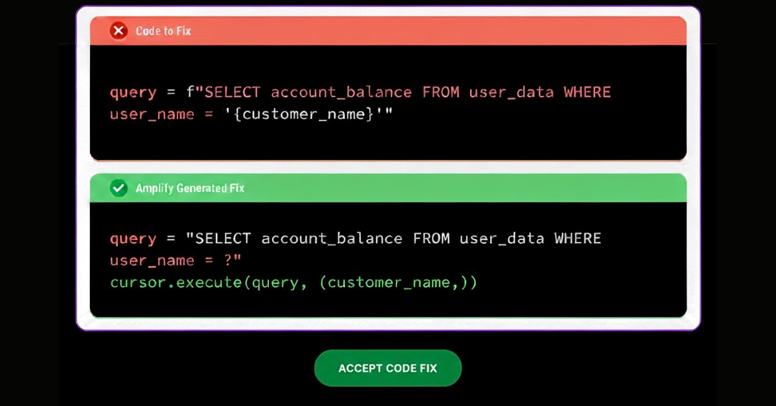Click account_balance in the Code to Fix query

point(341,92)
